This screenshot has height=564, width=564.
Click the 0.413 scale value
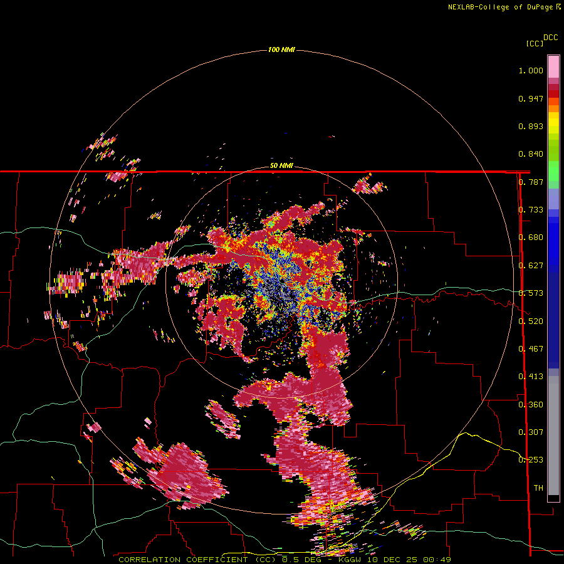click(531, 377)
